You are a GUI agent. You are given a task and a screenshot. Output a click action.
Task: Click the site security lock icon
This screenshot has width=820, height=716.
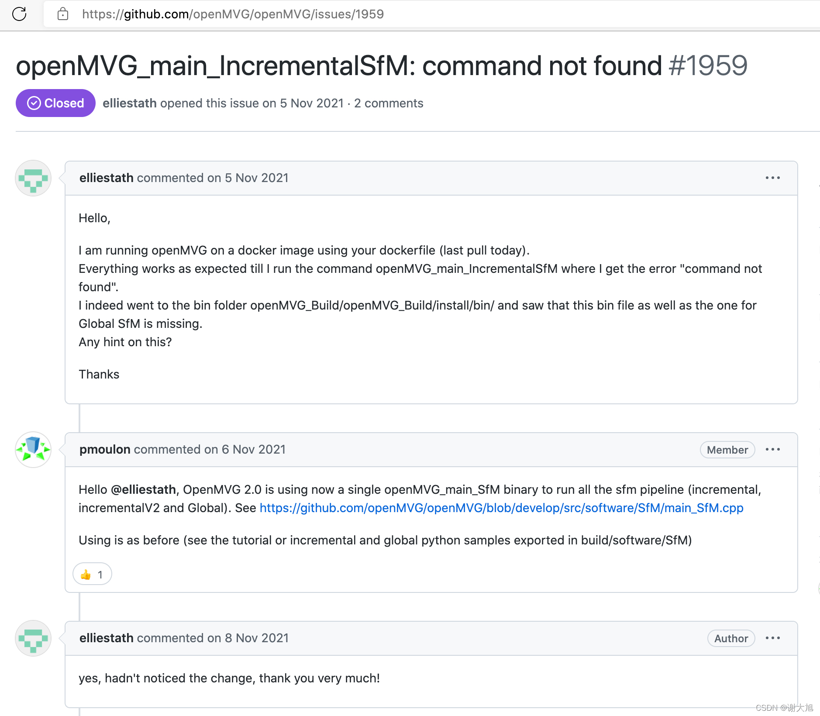click(x=63, y=14)
